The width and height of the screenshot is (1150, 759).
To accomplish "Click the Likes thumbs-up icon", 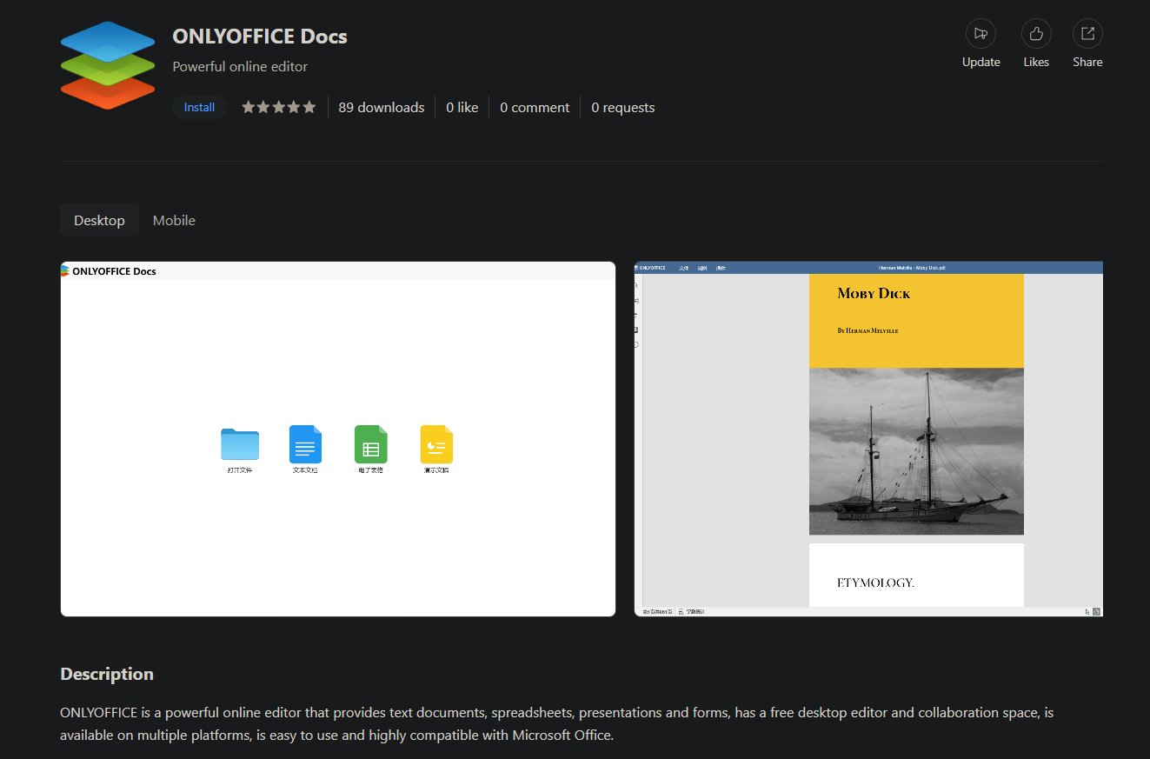I will [1036, 34].
